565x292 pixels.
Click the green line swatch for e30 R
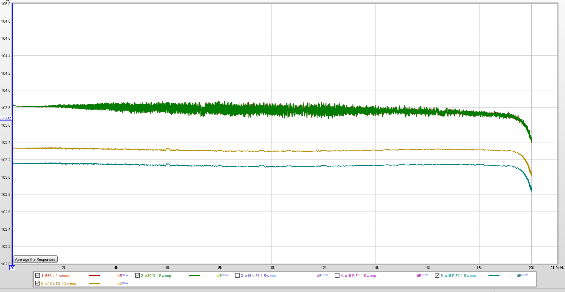pos(194,276)
